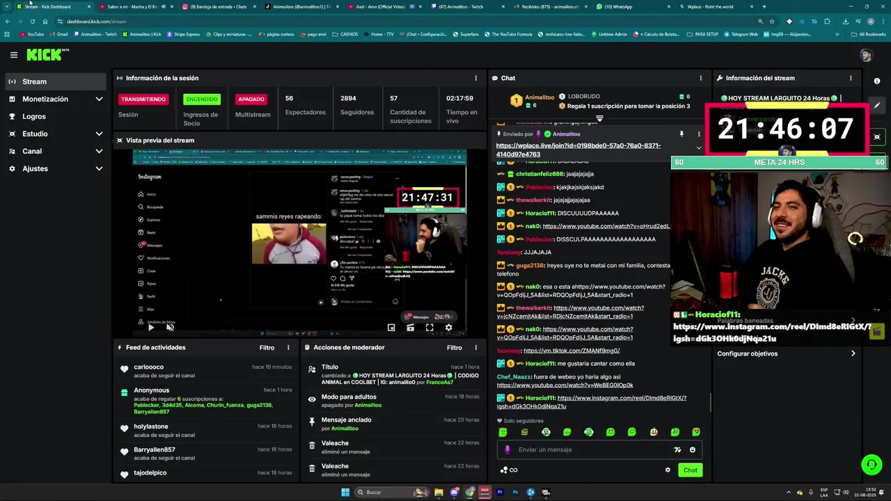Select Stream in the sidebar
891x501 pixels.
55,81
